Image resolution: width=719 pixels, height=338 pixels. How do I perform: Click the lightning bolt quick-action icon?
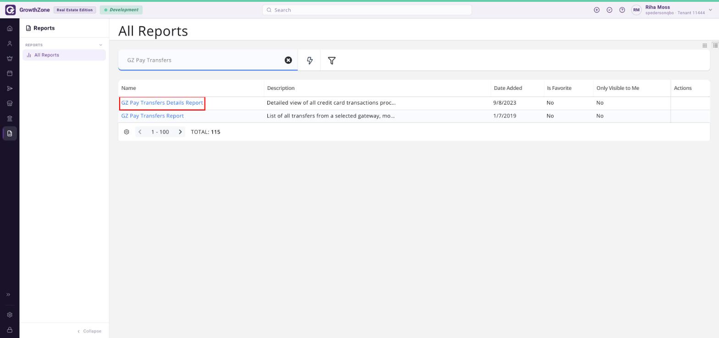point(310,61)
